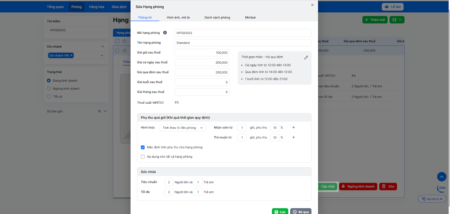Click the Trả muộn surcharge percent field
450x214 pixels.
[x=275, y=138]
